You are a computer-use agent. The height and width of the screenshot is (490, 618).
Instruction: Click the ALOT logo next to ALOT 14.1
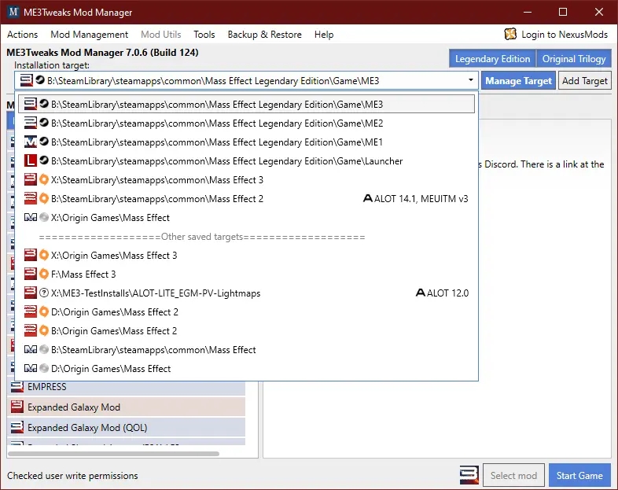pyautogui.click(x=368, y=198)
